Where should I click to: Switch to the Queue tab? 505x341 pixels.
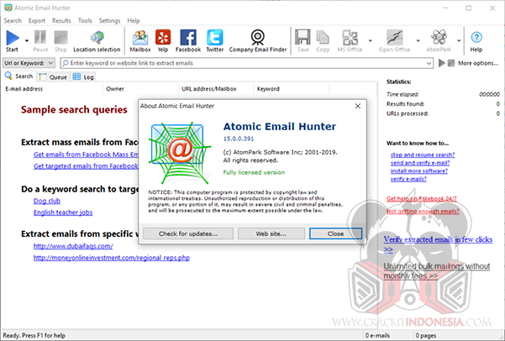click(53, 77)
